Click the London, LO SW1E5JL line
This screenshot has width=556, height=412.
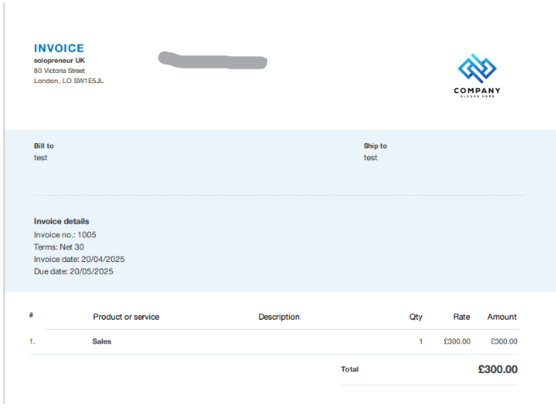pos(69,81)
